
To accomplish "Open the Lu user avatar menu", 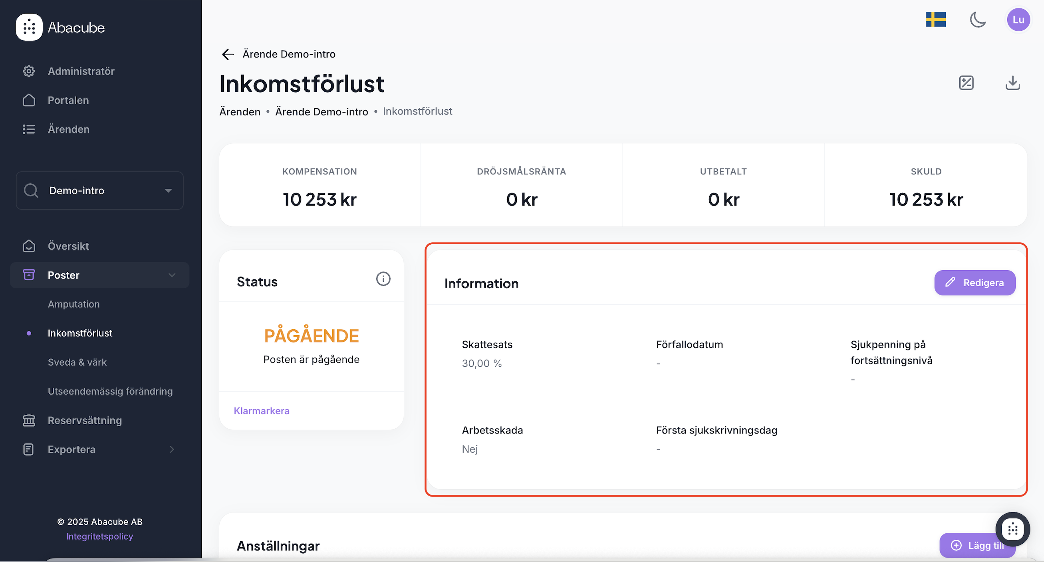I will (1018, 20).
